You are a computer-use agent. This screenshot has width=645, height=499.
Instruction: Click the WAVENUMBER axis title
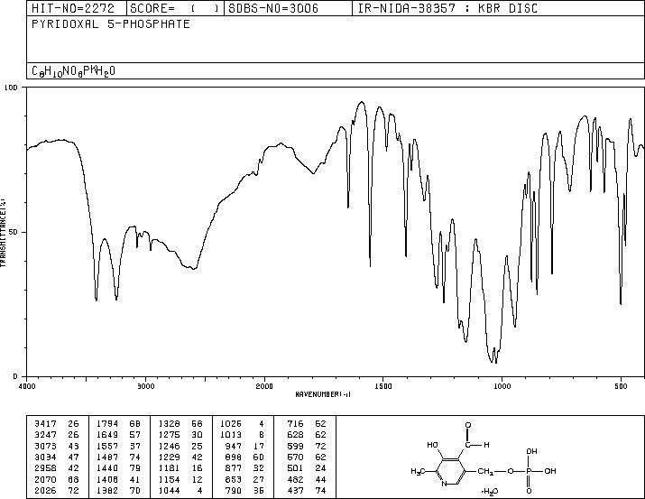[323, 394]
